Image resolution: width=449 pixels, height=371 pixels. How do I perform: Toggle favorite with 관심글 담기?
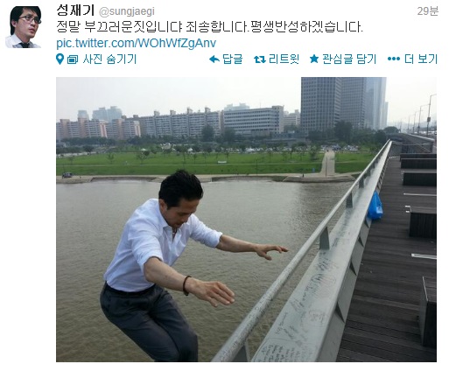click(x=349, y=59)
